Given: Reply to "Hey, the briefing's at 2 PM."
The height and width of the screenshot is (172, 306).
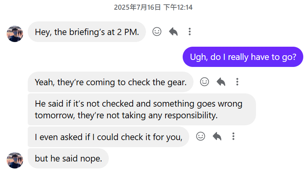Looking at the screenshot, I should tap(173, 32).
